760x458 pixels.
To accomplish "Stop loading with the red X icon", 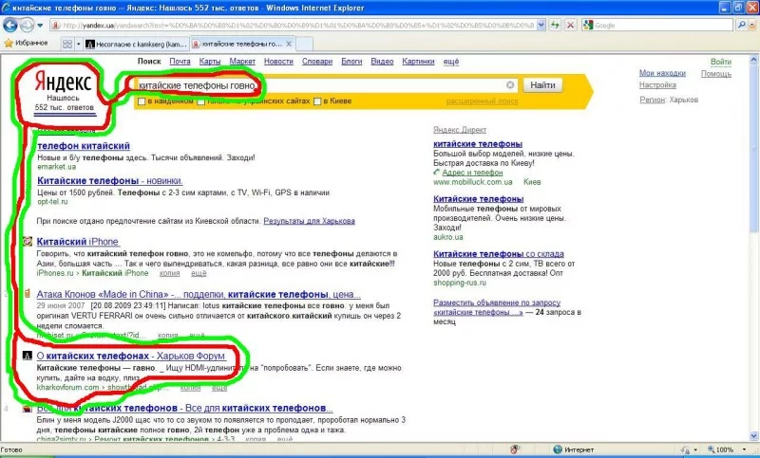I will point(571,26).
